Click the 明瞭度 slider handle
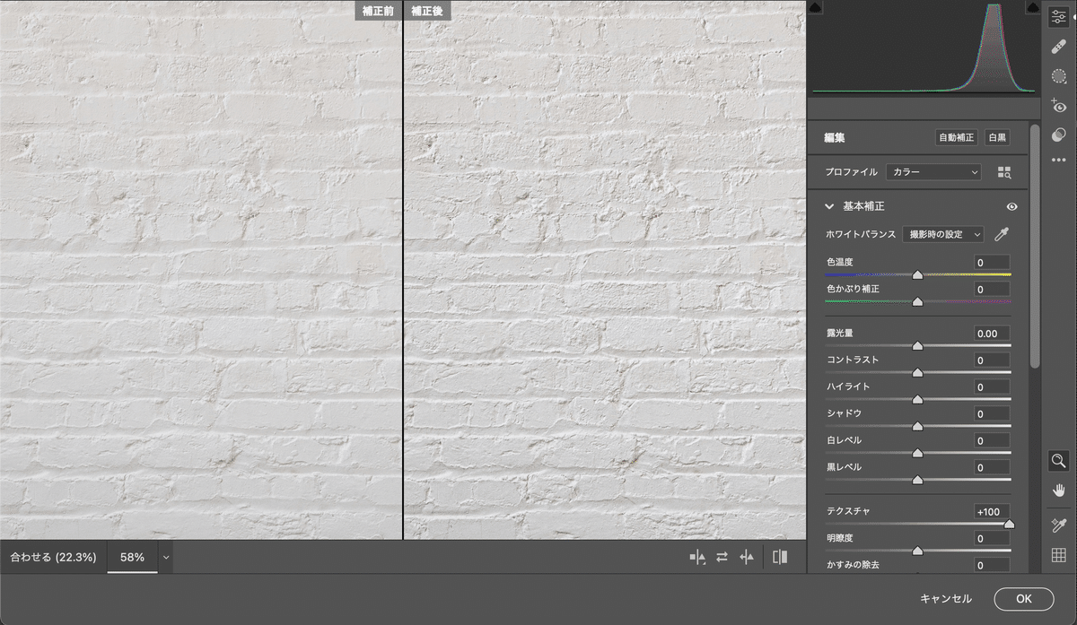The height and width of the screenshot is (625, 1077). tap(917, 551)
